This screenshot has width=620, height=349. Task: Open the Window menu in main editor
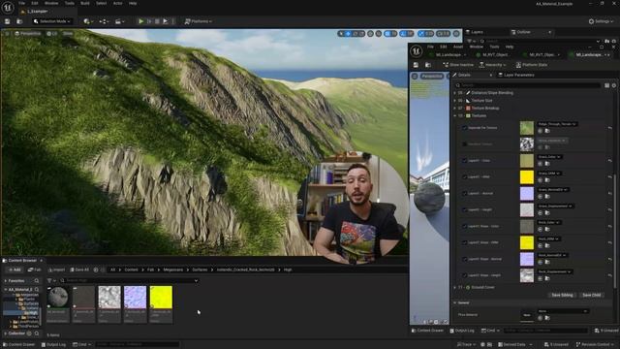click(51, 3)
